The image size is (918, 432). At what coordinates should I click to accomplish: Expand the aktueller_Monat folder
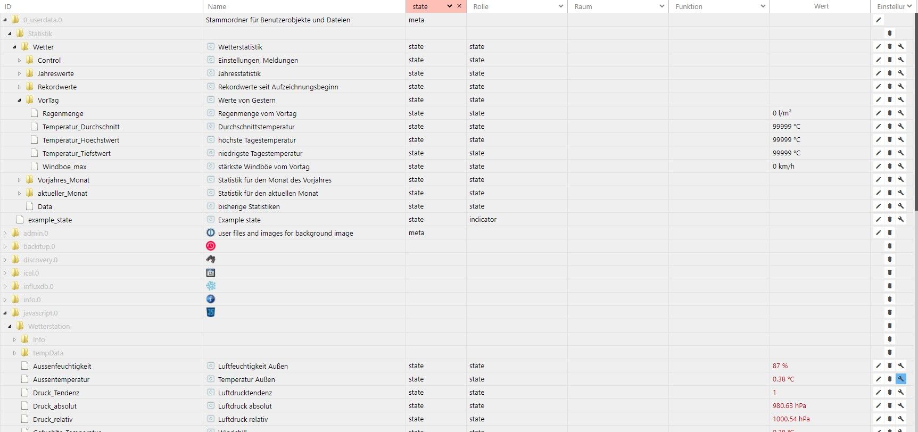coord(20,193)
